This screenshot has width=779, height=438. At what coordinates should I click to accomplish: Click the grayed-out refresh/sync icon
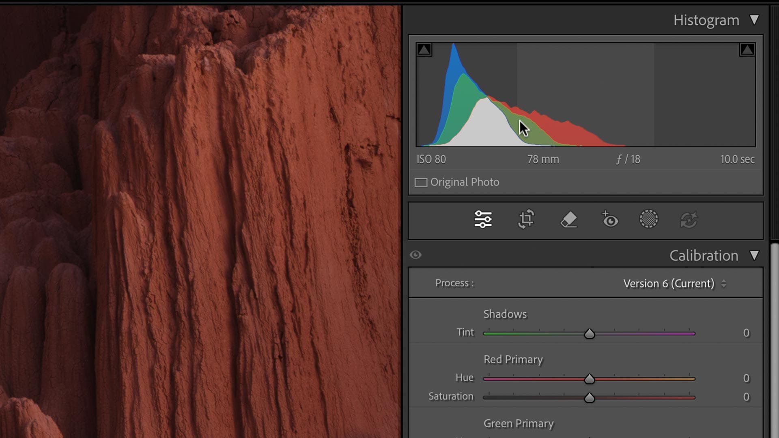[689, 219]
